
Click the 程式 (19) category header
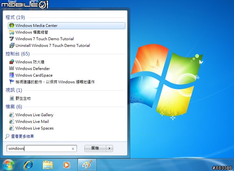[15, 17]
